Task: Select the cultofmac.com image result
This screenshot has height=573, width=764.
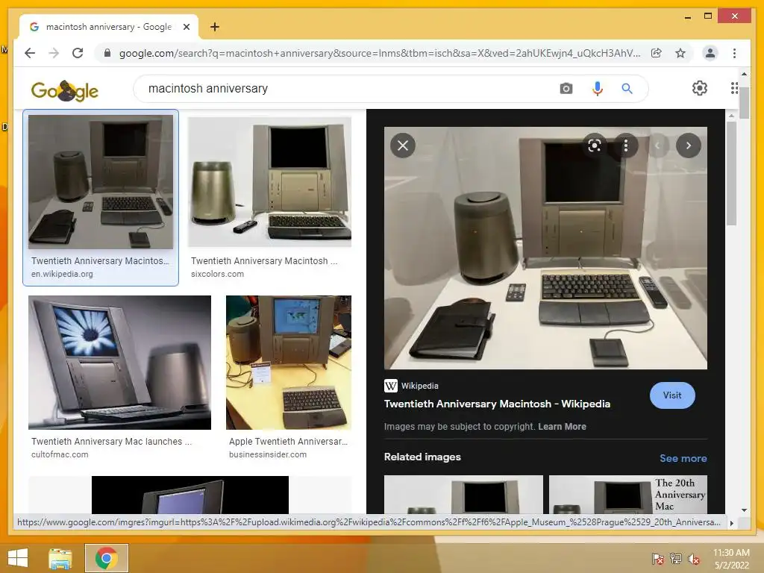Action: click(120, 362)
